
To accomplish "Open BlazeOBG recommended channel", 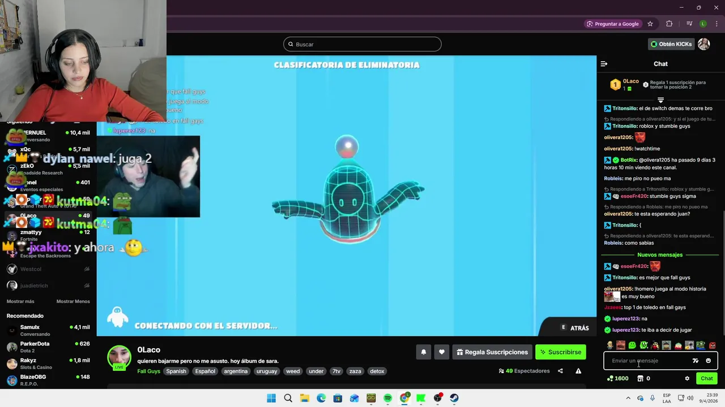I will (x=48, y=380).
